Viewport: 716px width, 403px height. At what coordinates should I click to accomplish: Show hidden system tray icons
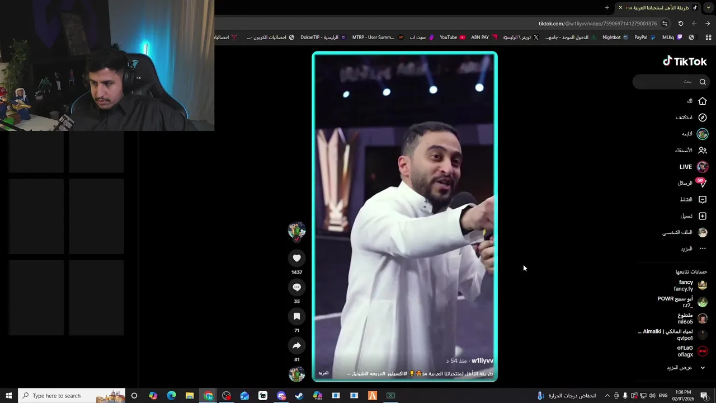(x=607, y=396)
